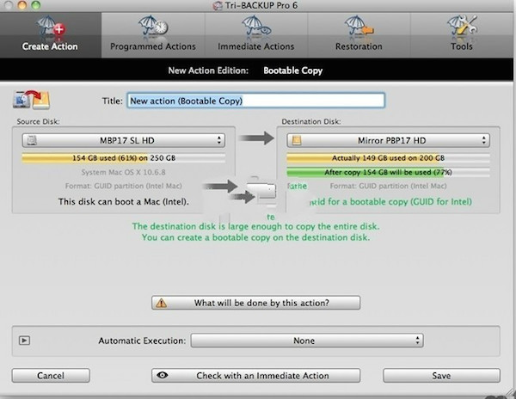The height and width of the screenshot is (399, 516).
Task: Click the Actually 149 GB used bar
Action: [x=388, y=158]
